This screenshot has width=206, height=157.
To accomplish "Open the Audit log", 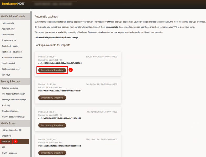I will click(x=6, y=105).
